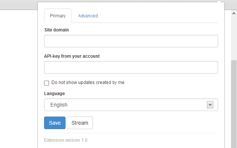
Task: Click the "Language" field label
Action: (x=54, y=93)
